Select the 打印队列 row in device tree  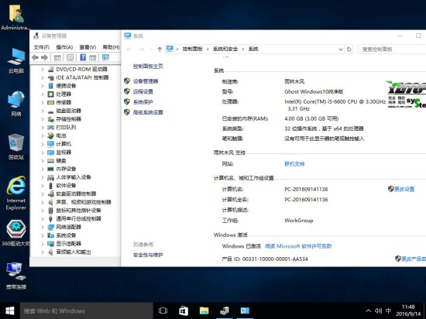66,127
